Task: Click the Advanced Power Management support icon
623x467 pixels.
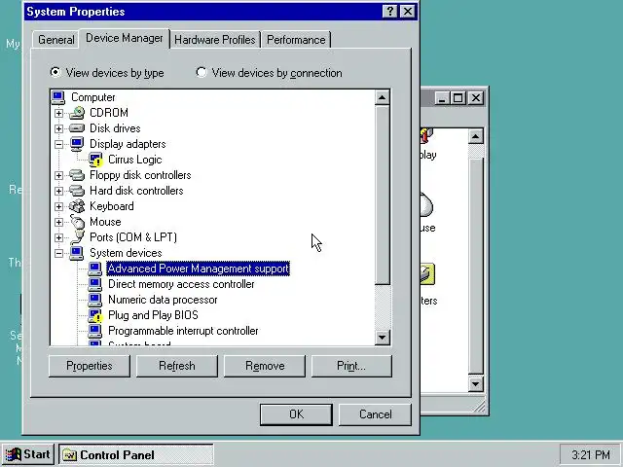Action: click(x=95, y=269)
